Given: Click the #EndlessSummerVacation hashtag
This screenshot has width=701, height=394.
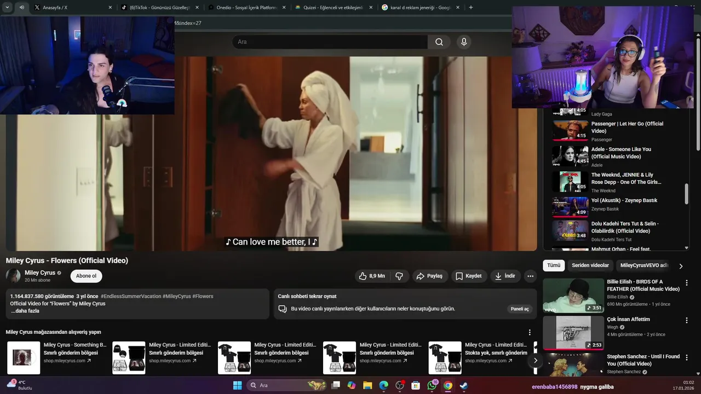Looking at the screenshot, I should (x=131, y=296).
